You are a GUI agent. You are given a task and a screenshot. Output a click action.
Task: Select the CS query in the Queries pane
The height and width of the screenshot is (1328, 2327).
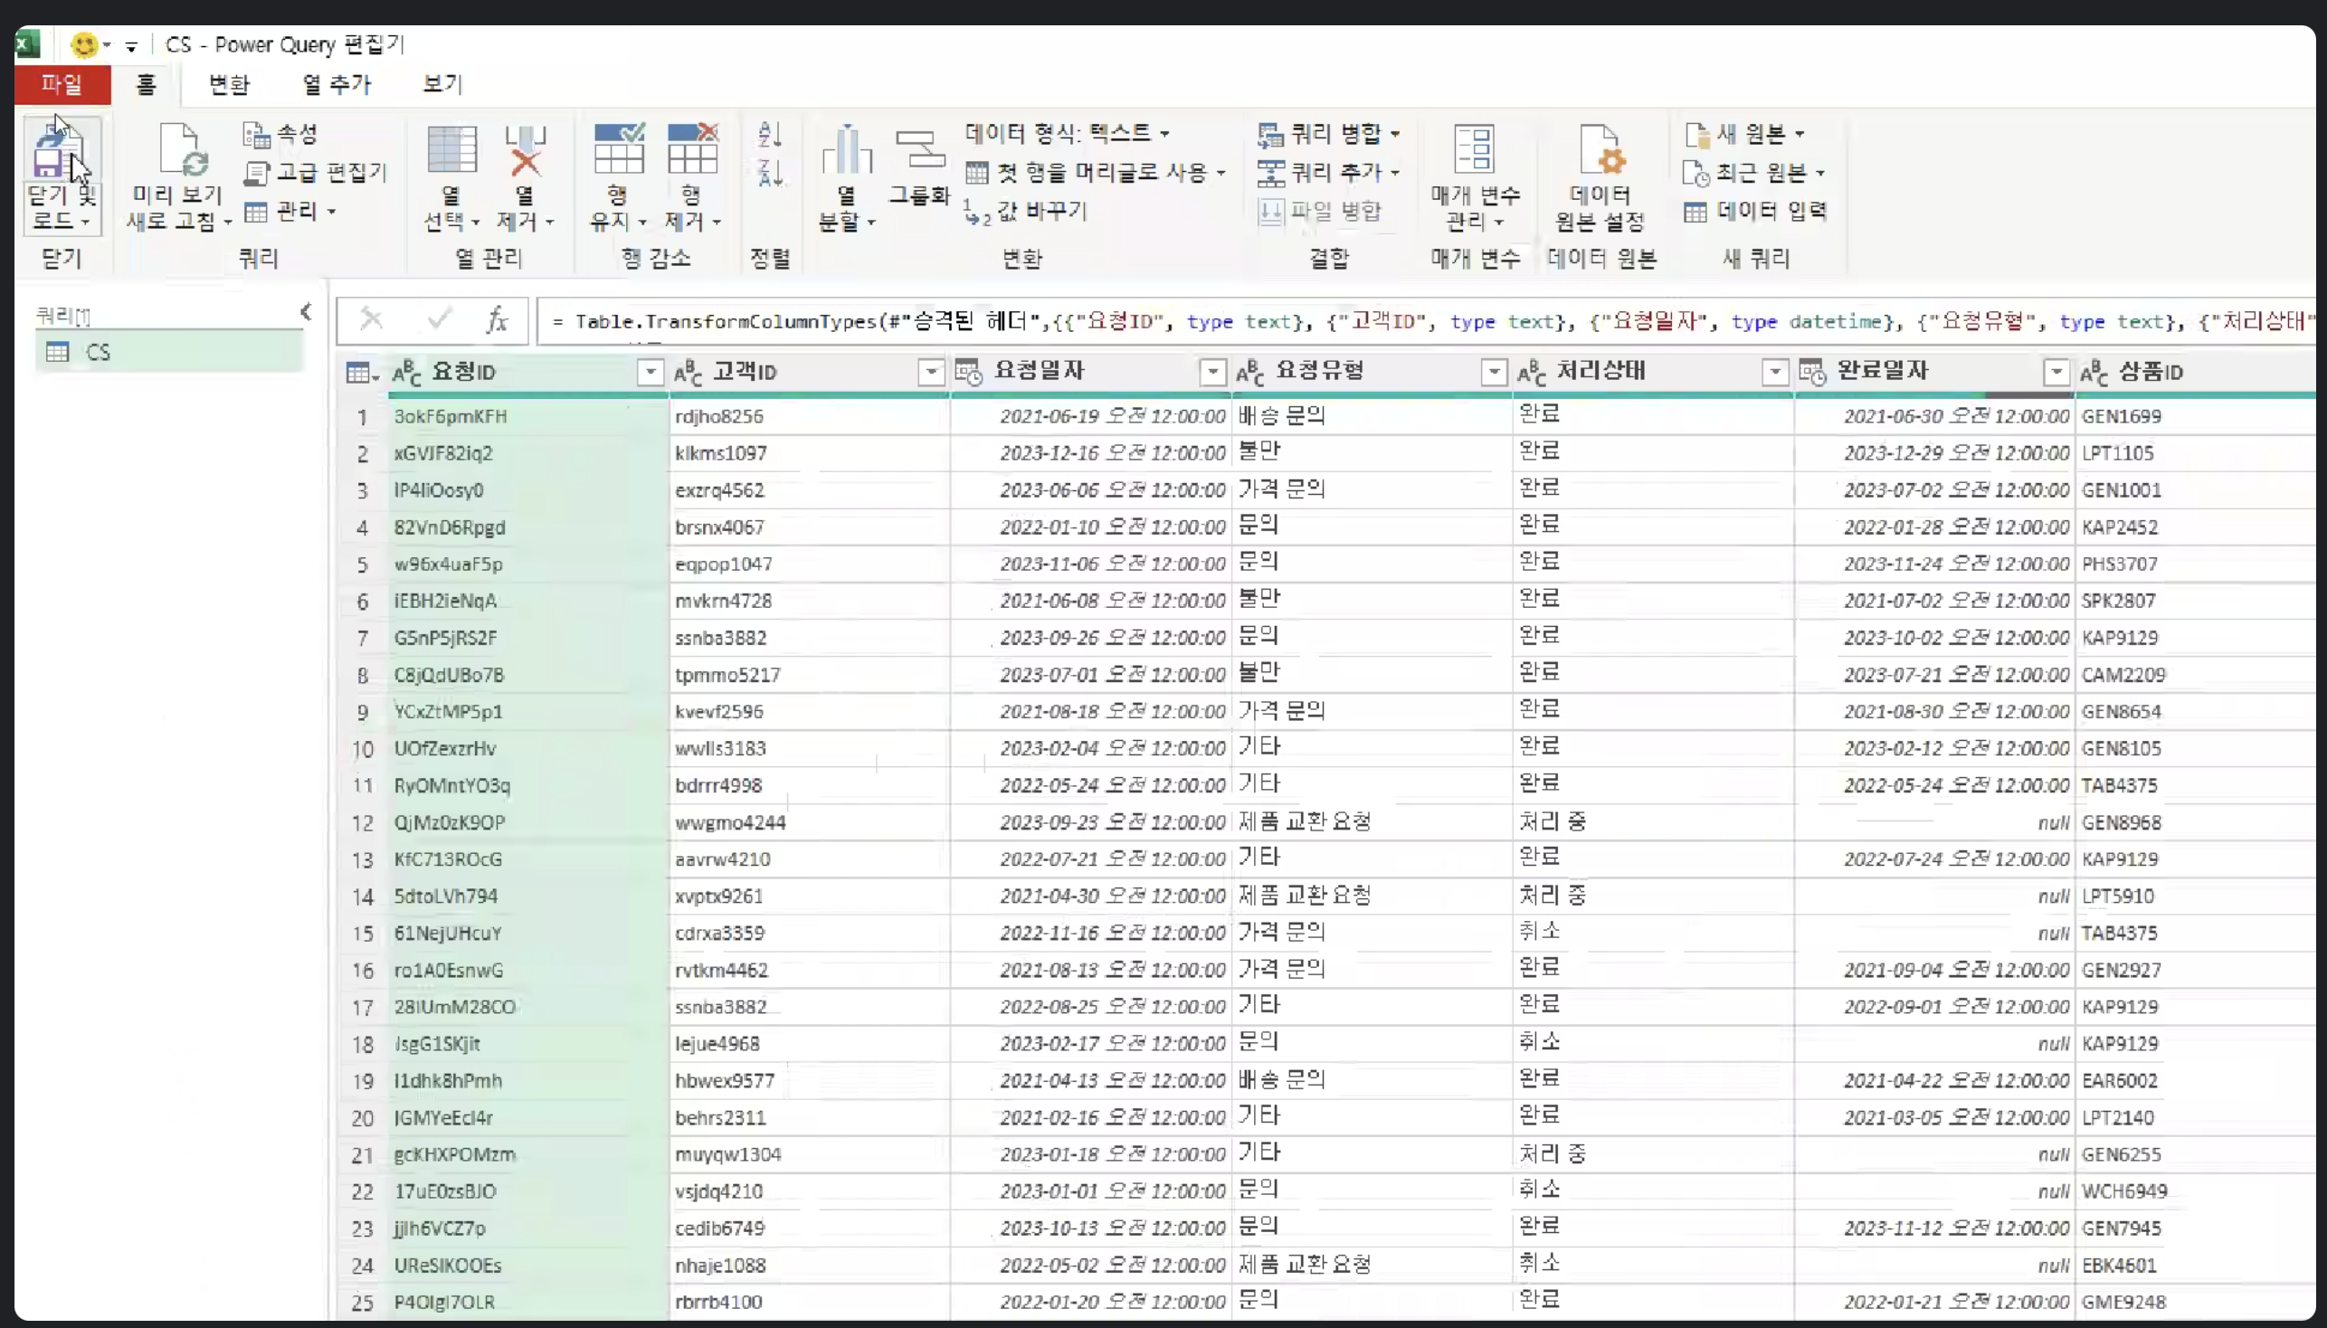99,352
